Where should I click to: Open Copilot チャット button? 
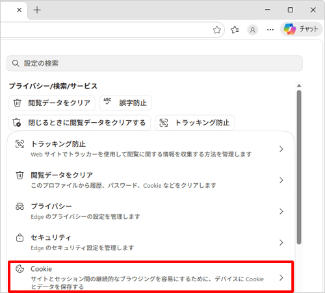[301, 29]
